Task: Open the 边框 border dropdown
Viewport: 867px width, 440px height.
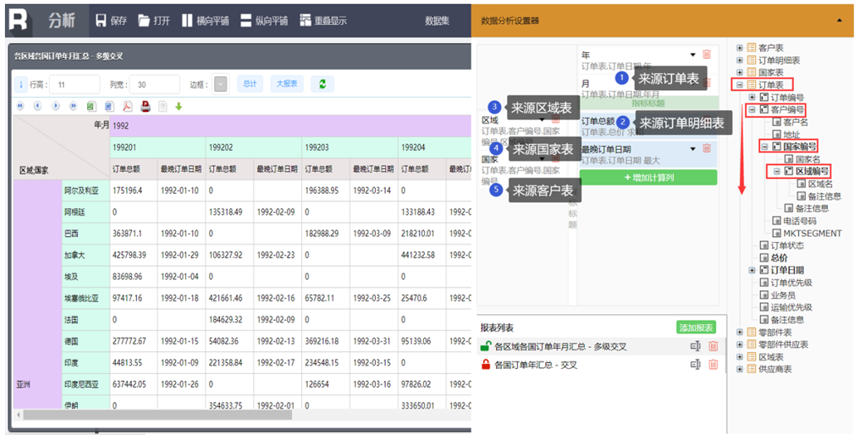Action: (x=221, y=85)
